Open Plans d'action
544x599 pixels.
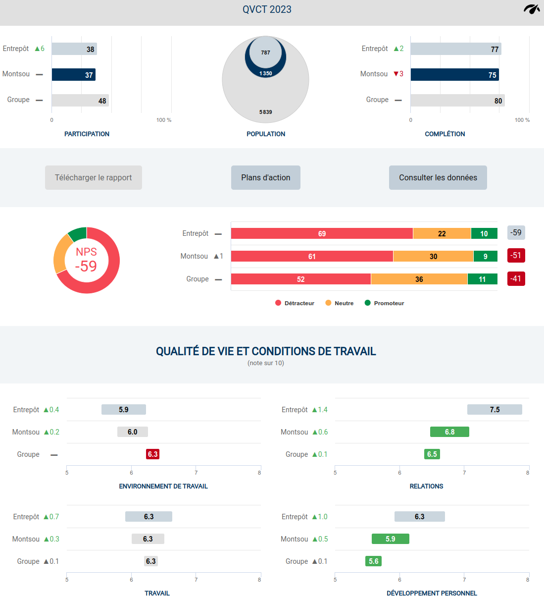[x=266, y=178]
